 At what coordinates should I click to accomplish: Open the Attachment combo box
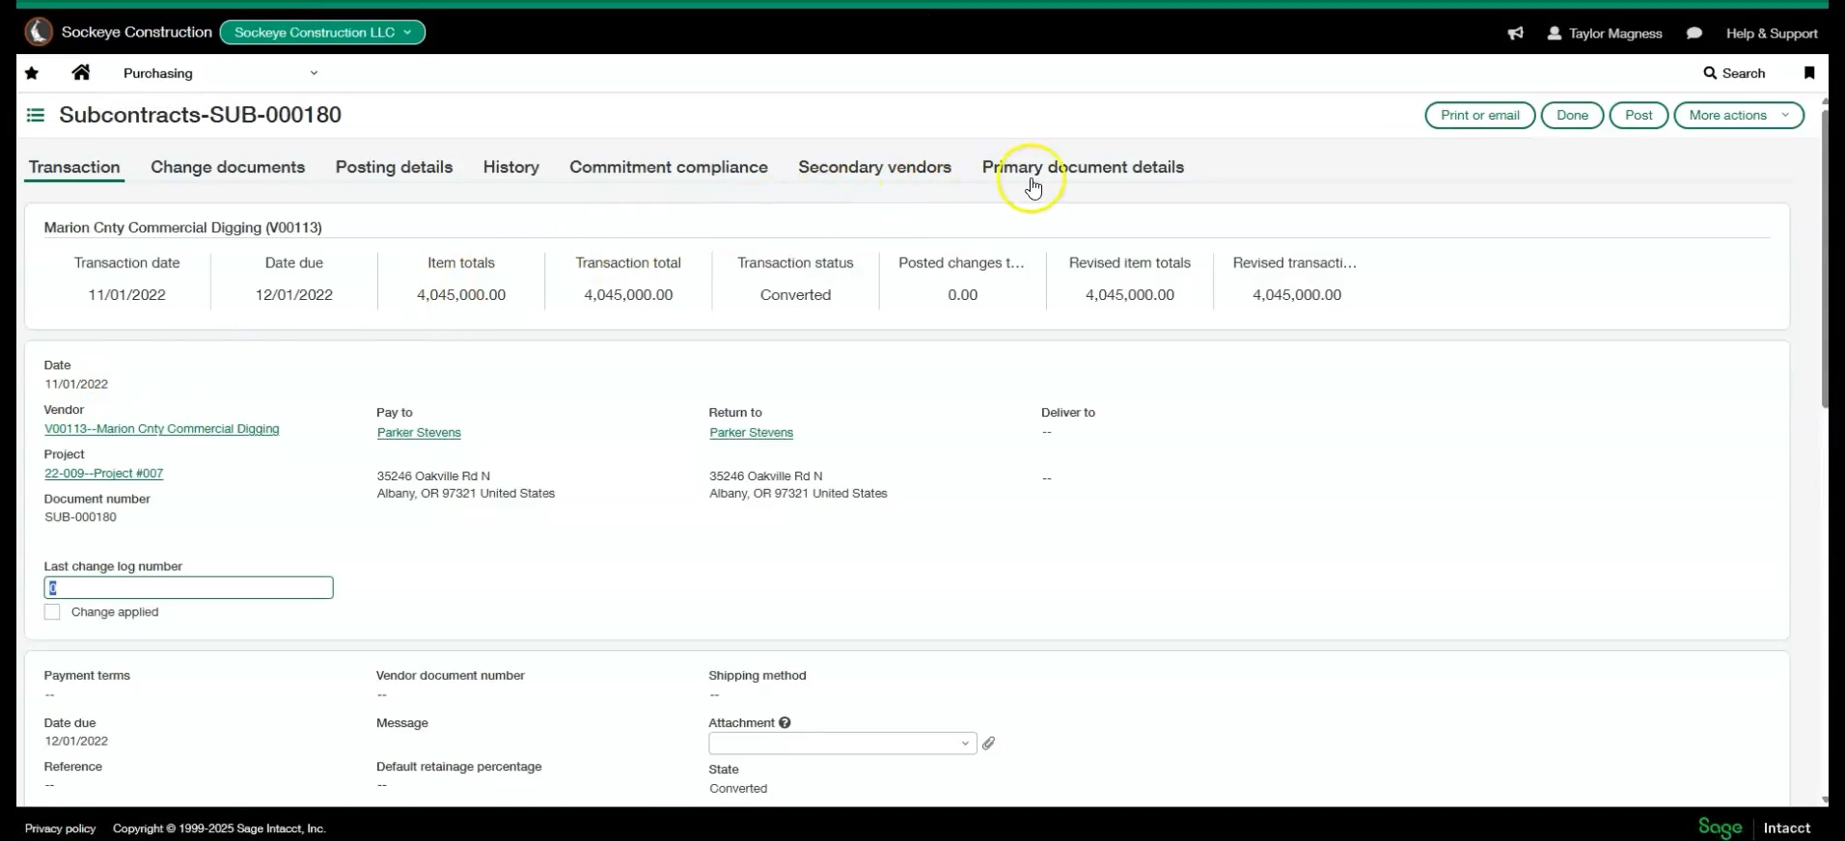[841, 744]
